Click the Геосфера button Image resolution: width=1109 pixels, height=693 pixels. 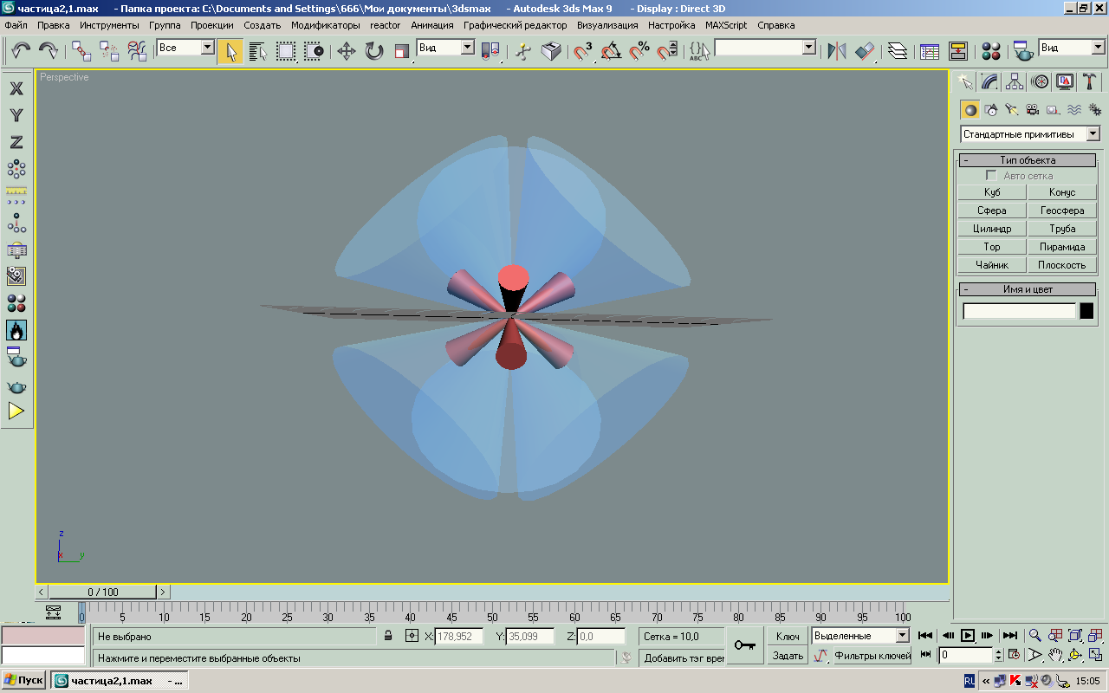pyautogui.click(x=1061, y=210)
